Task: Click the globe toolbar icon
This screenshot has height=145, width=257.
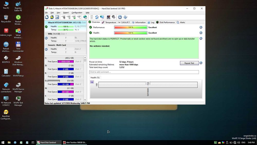Action: pyautogui.click(x=85, y=17)
